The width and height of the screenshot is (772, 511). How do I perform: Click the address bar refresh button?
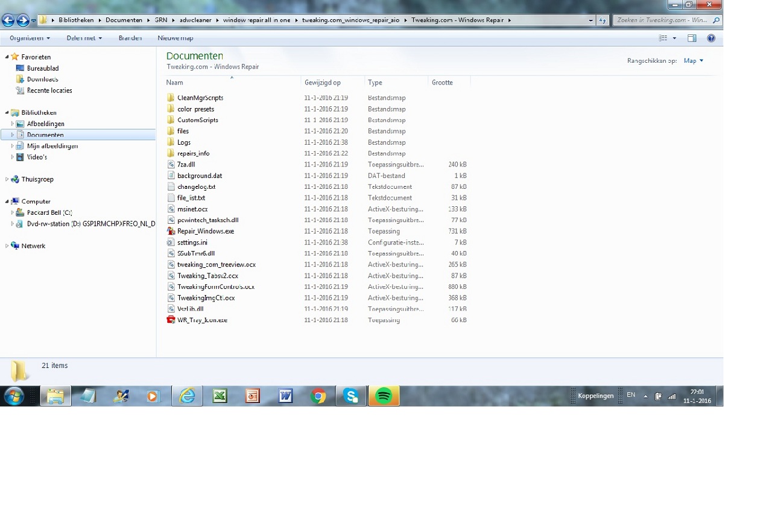pyautogui.click(x=602, y=21)
